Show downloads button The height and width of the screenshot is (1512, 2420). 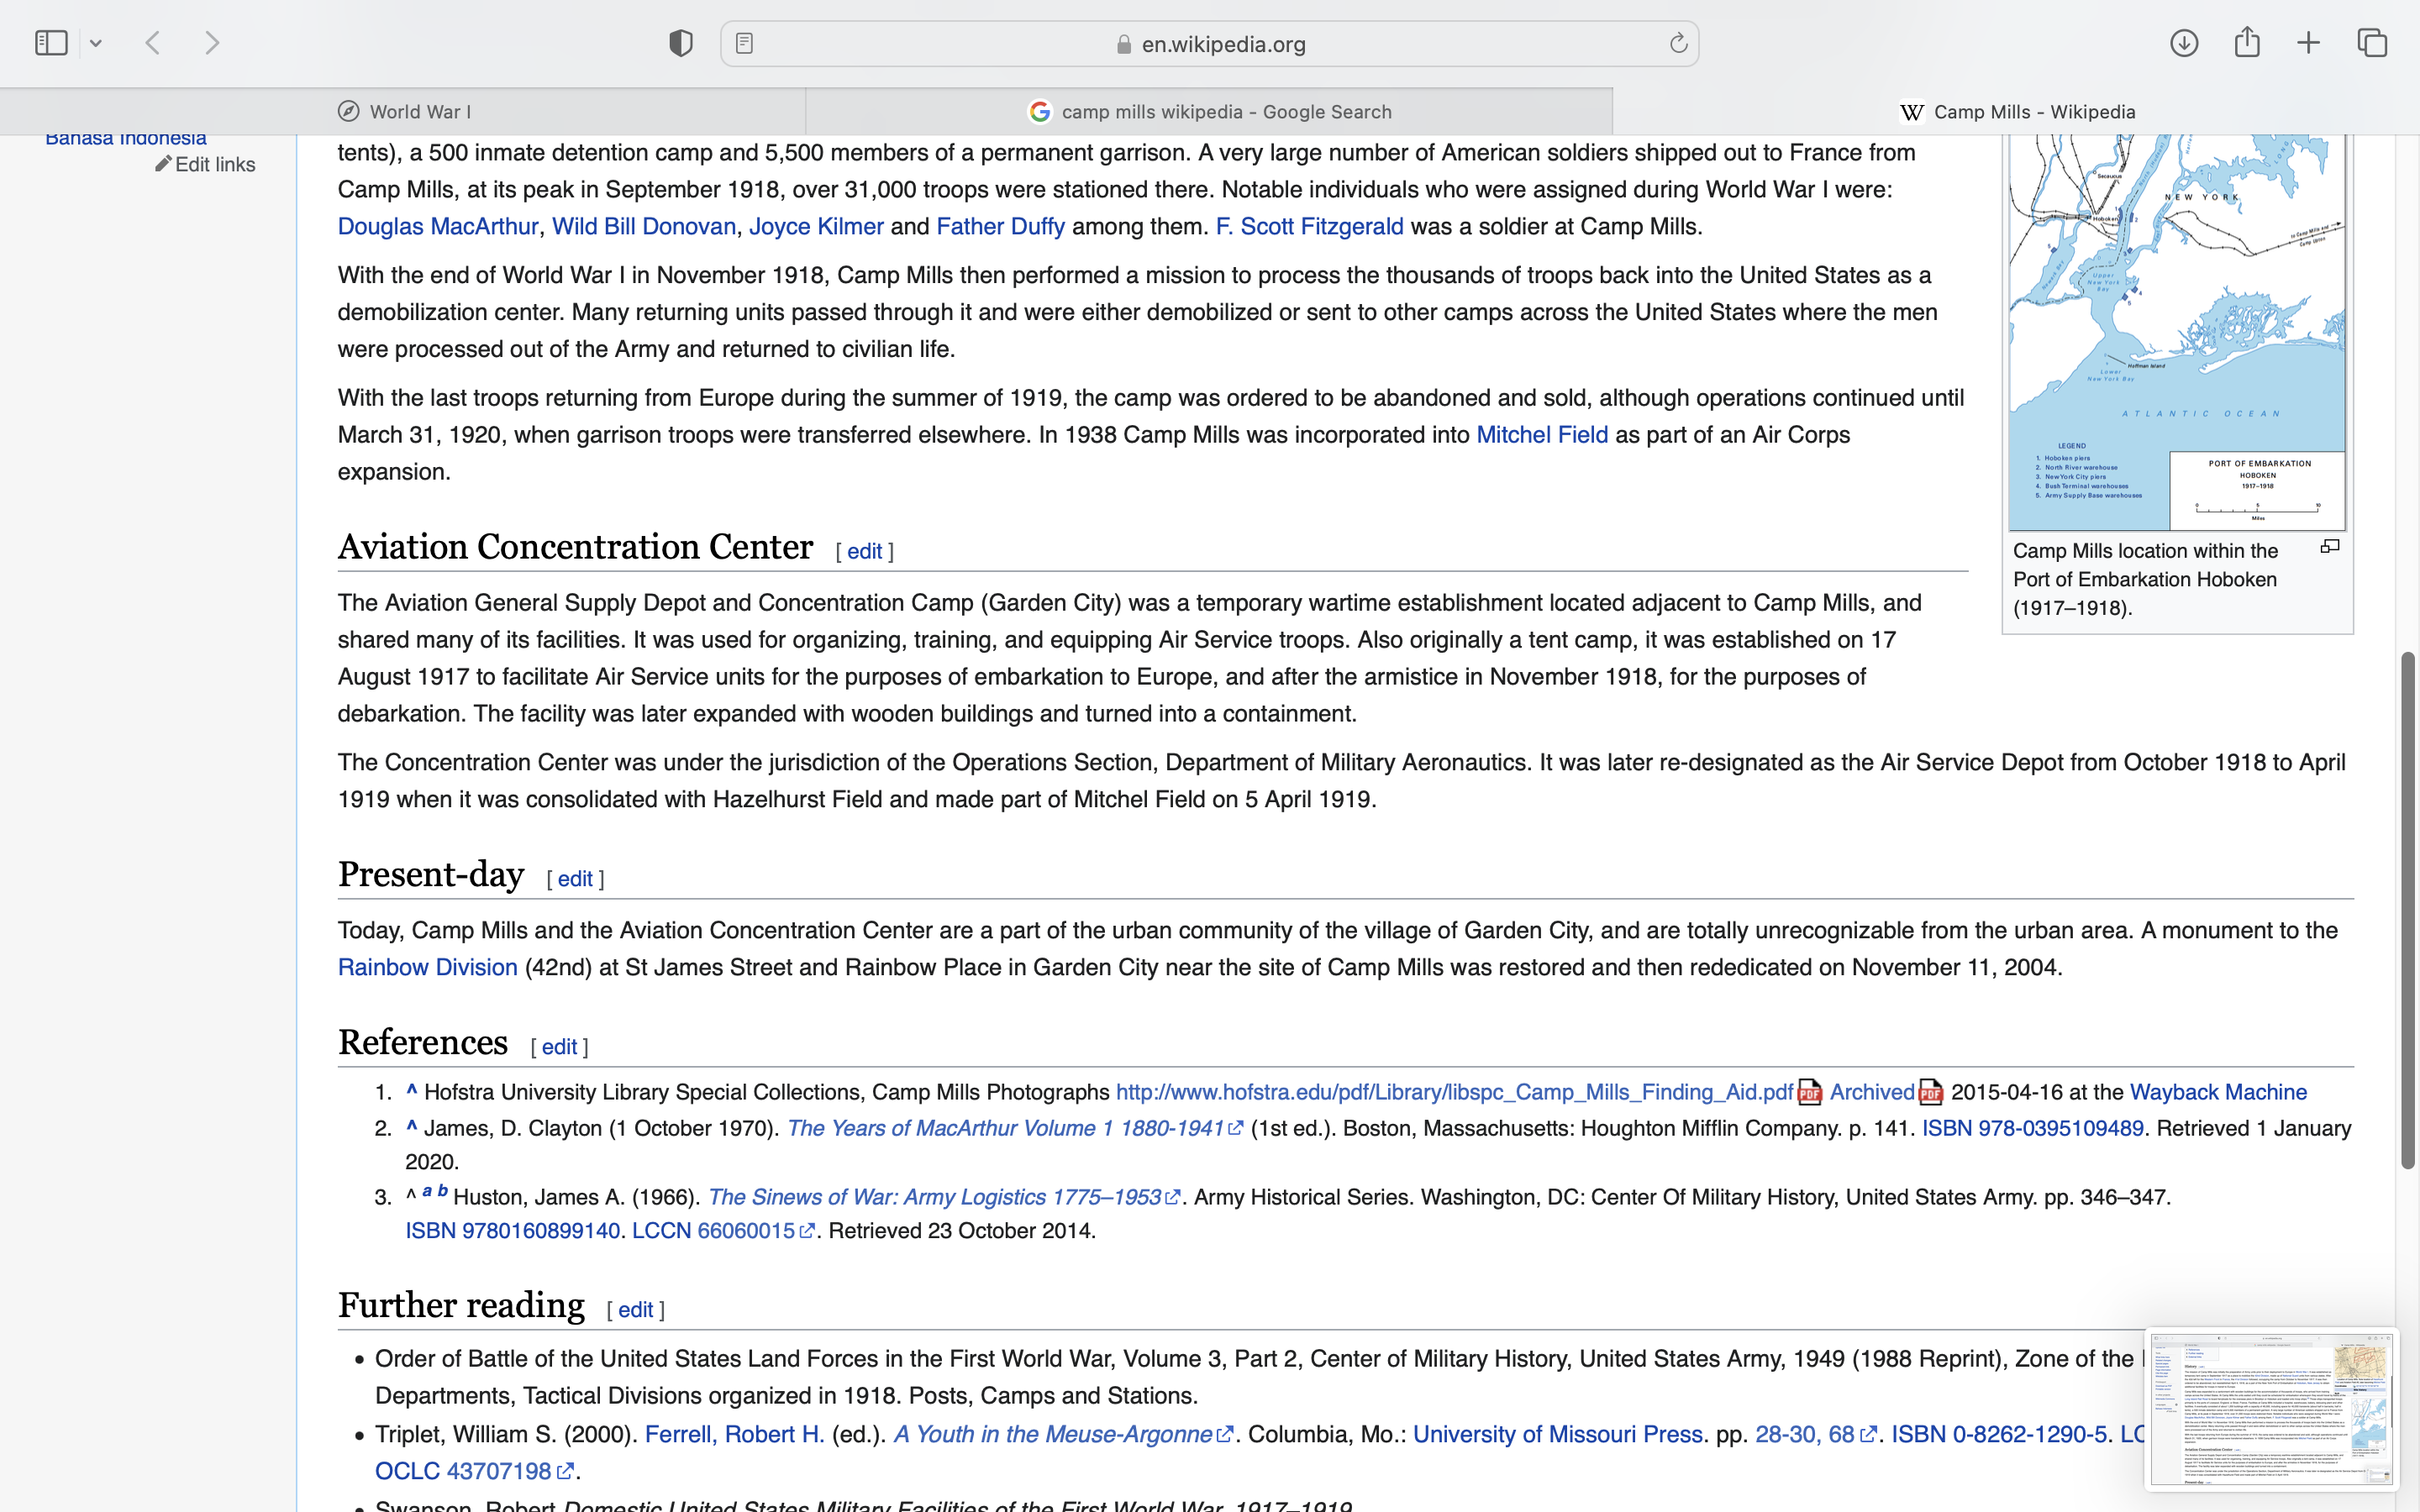click(x=2184, y=43)
